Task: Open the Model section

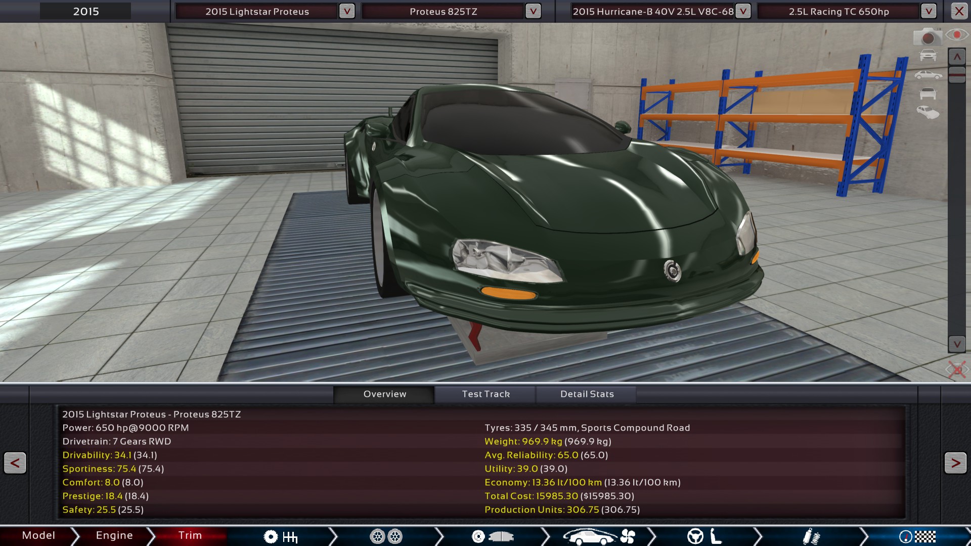Action: click(x=38, y=535)
